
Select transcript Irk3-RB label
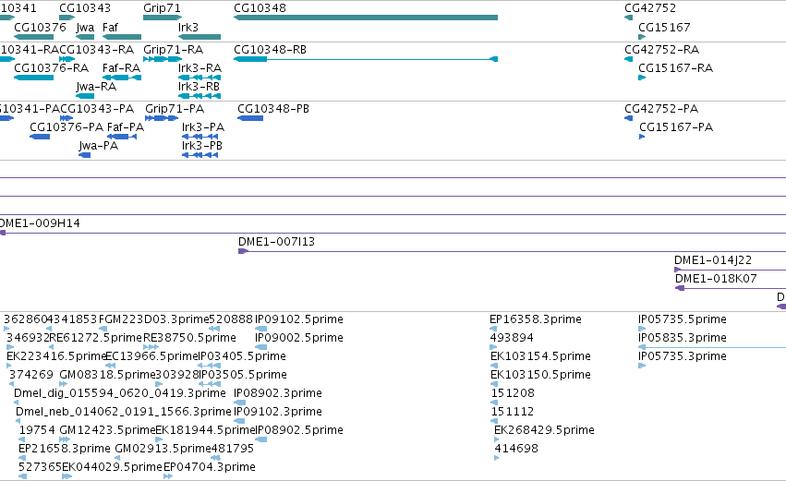[199, 87]
